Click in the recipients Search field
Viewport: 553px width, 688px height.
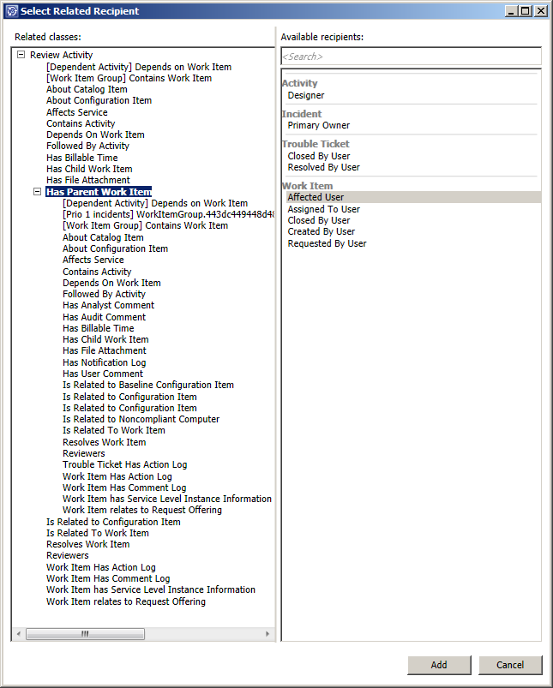[x=412, y=57]
